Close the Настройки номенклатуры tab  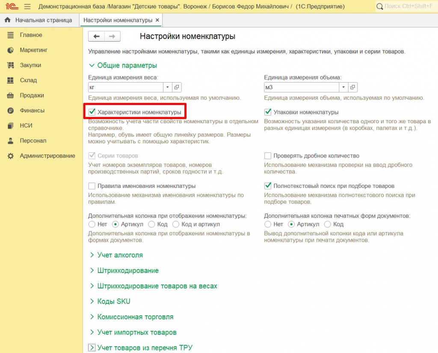click(157, 20)
